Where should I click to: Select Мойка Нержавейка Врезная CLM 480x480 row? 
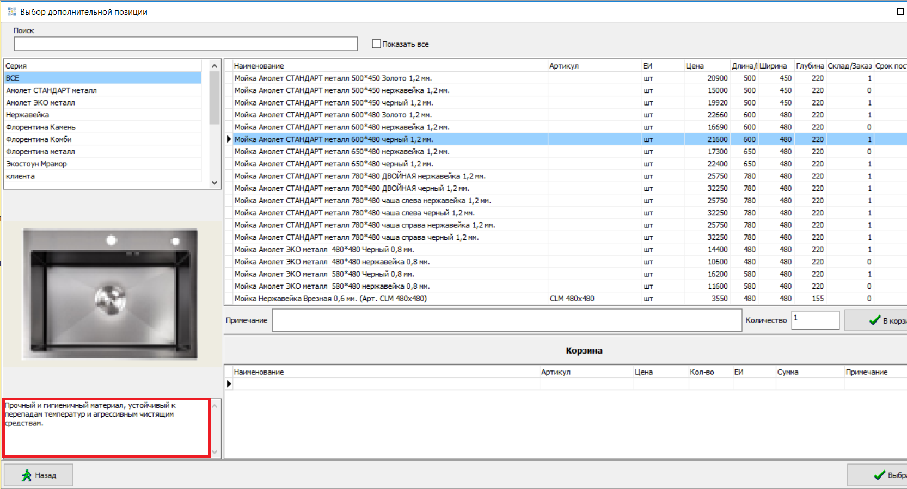click(x=330, y=299)
